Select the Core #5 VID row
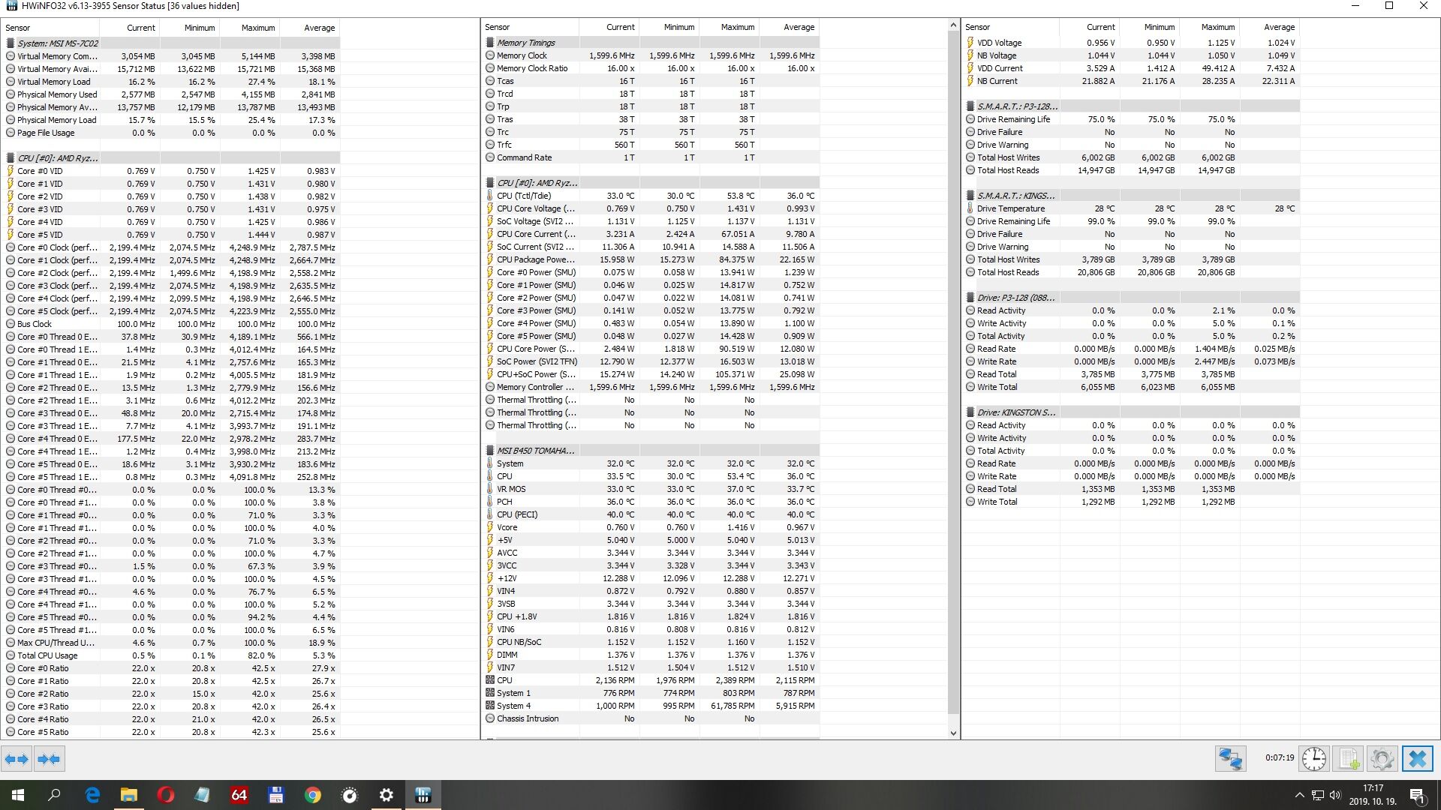The image size is (1441, 810). (171, 235)
